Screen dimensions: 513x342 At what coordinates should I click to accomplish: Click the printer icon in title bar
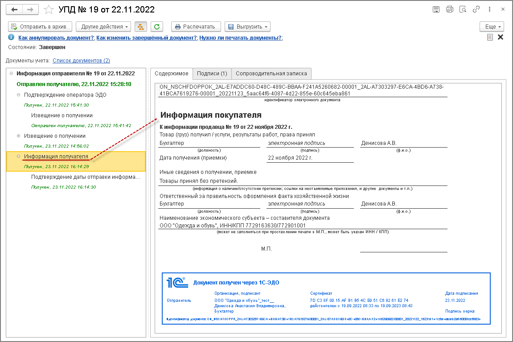450,9
